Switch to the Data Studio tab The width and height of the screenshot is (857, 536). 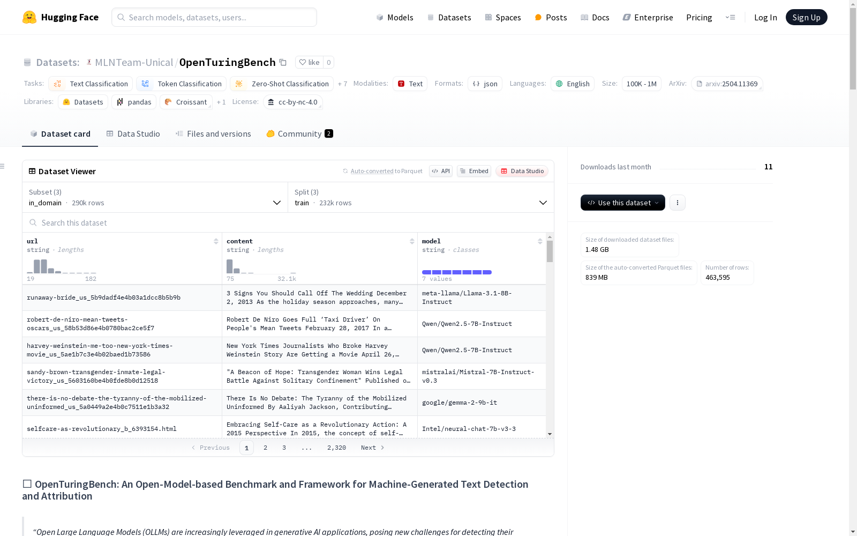point(133,134)
